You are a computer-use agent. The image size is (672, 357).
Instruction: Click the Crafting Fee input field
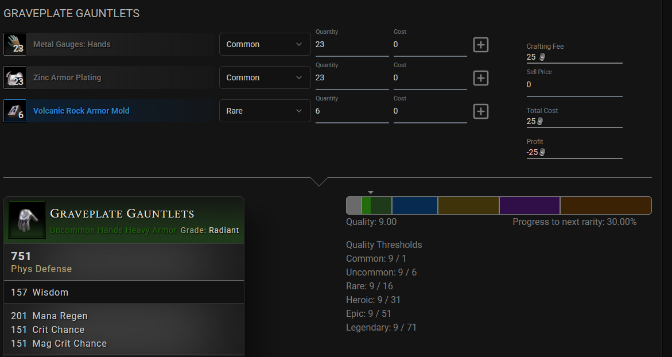coord(574,57)
